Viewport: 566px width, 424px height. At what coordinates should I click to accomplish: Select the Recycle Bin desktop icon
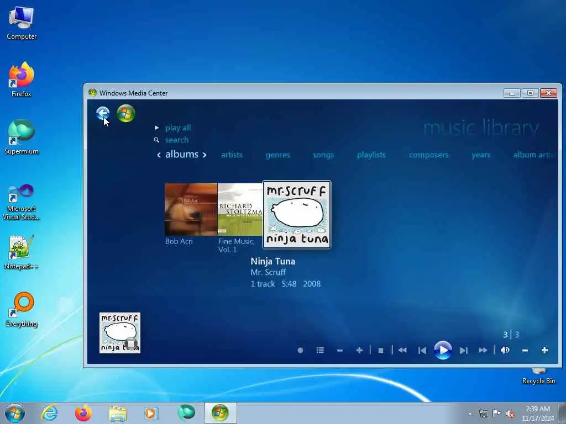point(538,377)
